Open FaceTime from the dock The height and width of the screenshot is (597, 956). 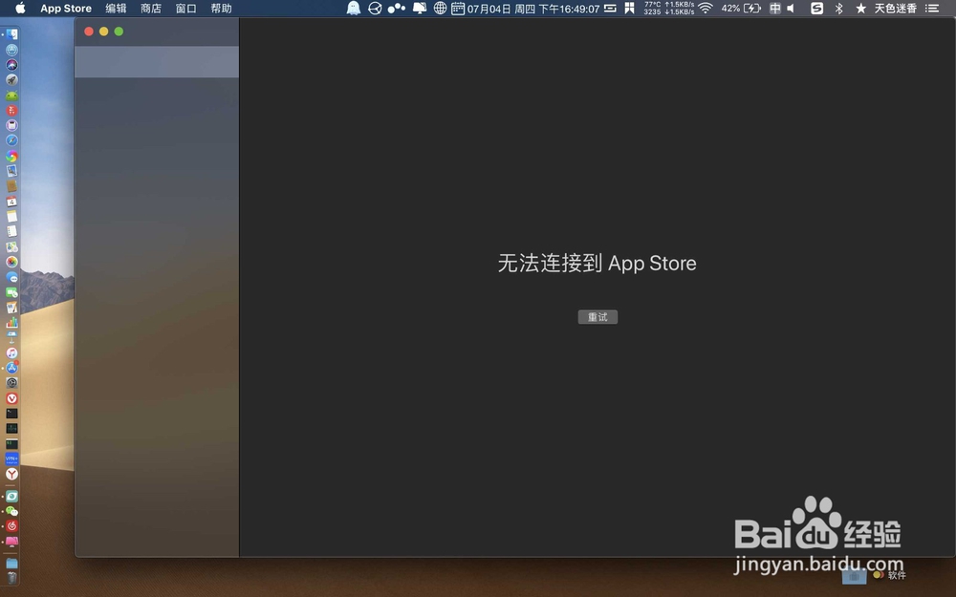11,292
